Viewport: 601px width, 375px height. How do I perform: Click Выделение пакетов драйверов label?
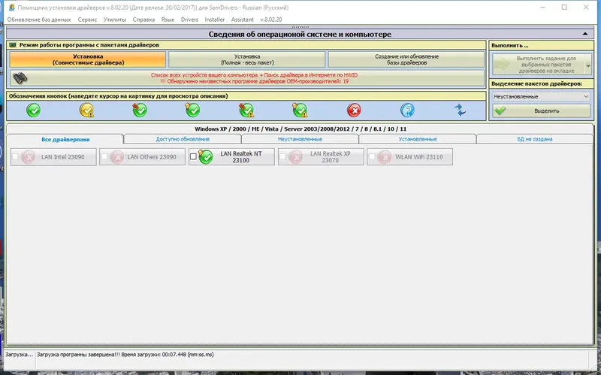[x=536, y=83]
